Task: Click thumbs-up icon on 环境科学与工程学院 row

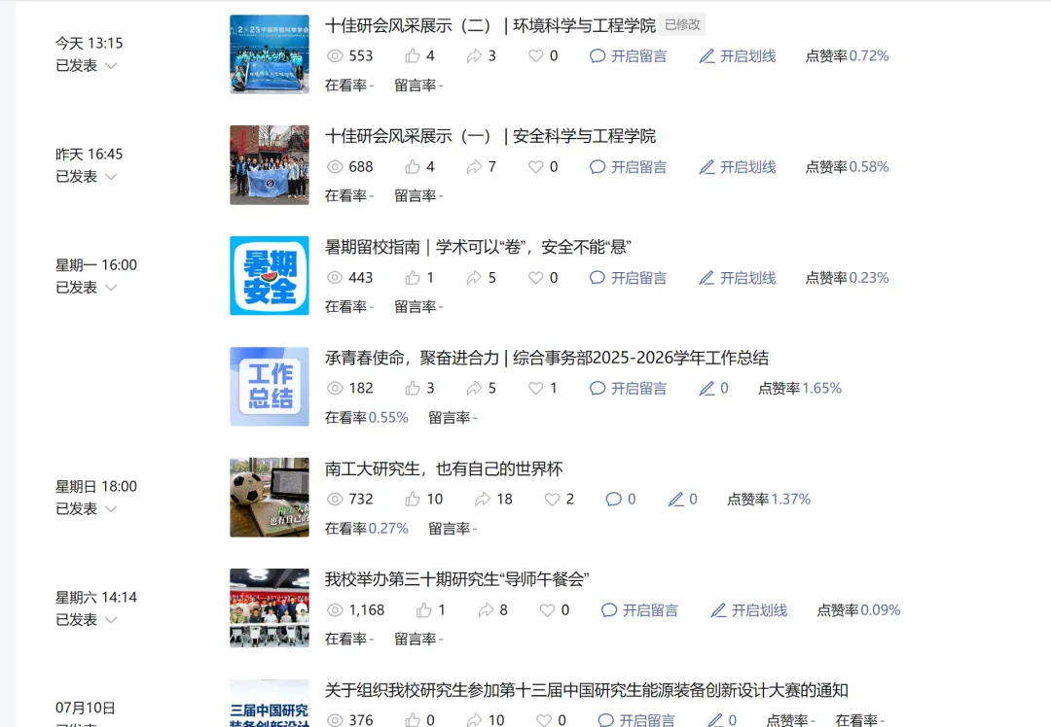Action: tap(413, 55)
